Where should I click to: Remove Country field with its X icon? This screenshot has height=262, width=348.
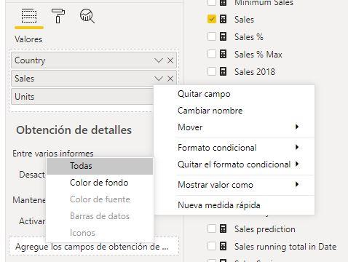[170, 60]
